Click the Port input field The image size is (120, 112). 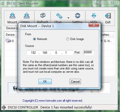click(89, 52)
